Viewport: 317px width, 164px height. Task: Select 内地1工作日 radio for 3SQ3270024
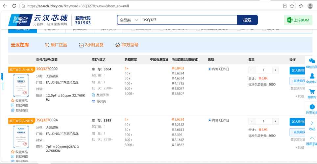click(210, 120)
